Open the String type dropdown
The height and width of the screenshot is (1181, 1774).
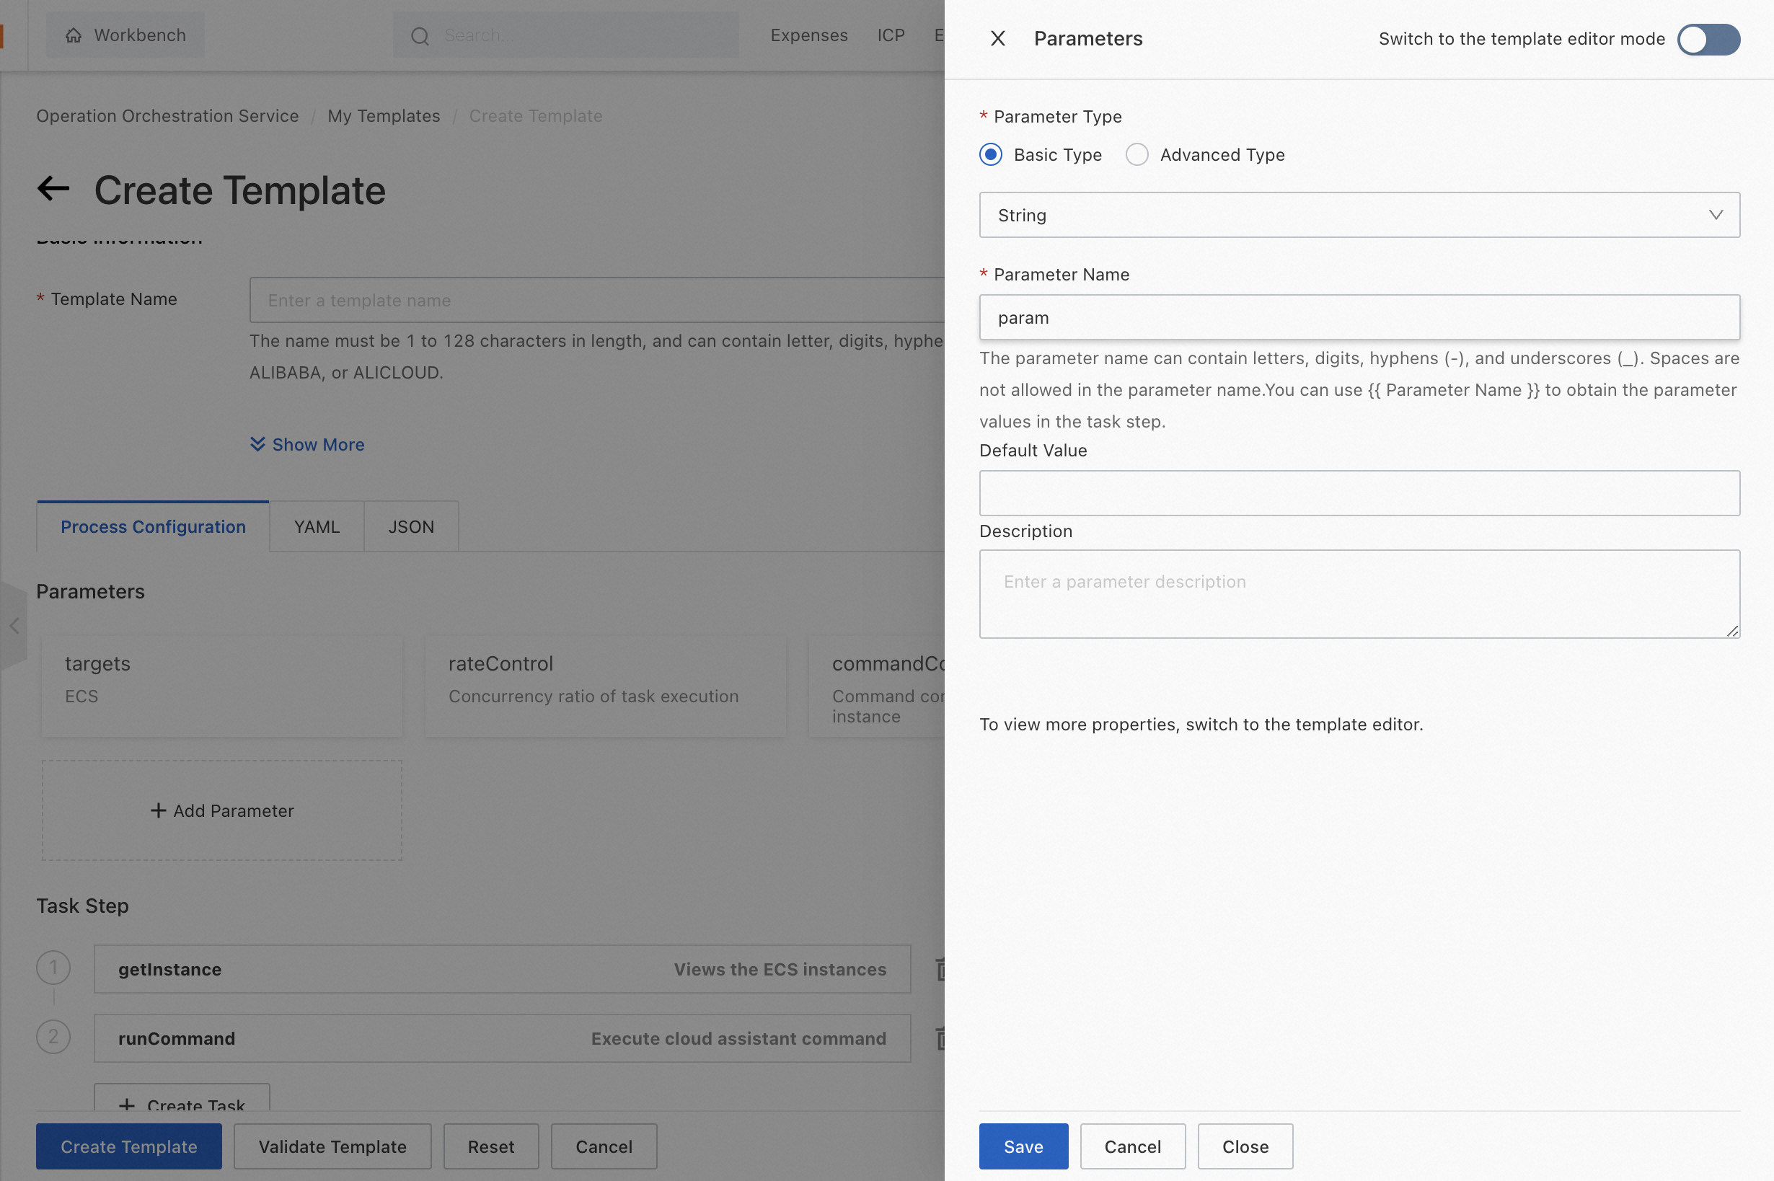(1359, 215)
